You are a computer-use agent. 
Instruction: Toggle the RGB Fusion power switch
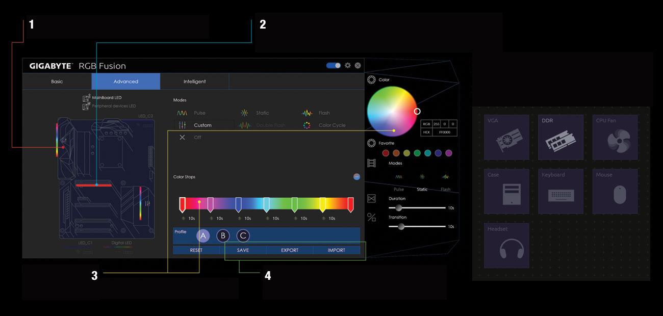[x=334, y=65]
